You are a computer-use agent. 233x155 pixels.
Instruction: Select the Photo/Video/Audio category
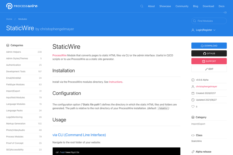coord(24,130)
